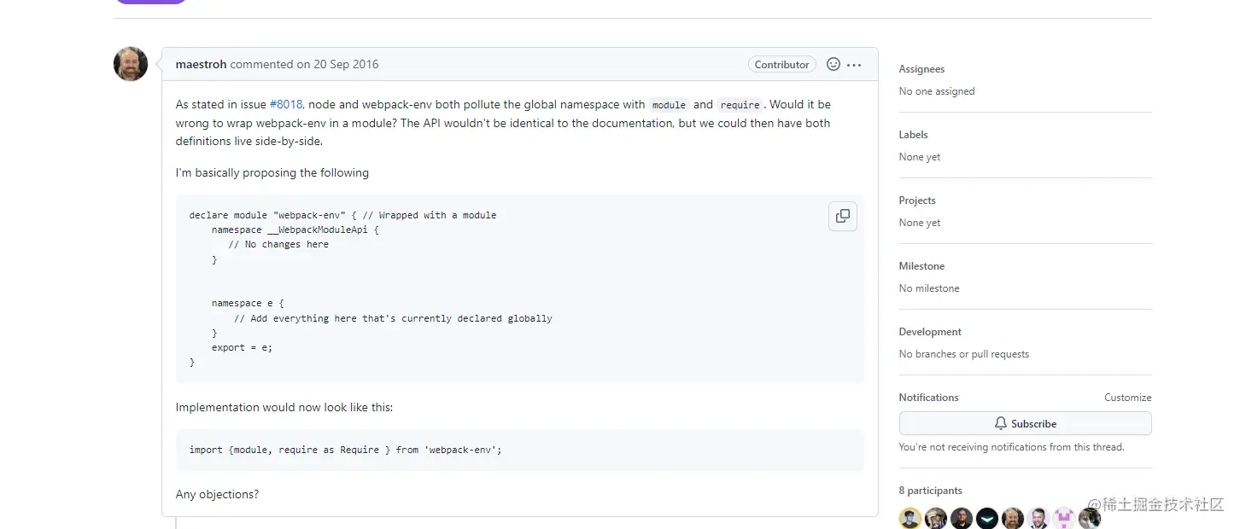Click the Contributor badge
The height and width of the screenshot is (529, 1240).
point(781,64)
